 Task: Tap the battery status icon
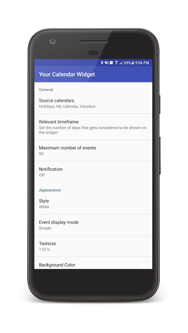tap(133, 63)
